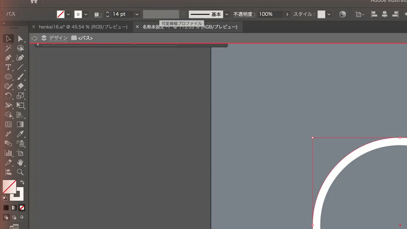407x229 pixels.
Task: Open fill color dropdown in control bar
Action: point(68,14)
